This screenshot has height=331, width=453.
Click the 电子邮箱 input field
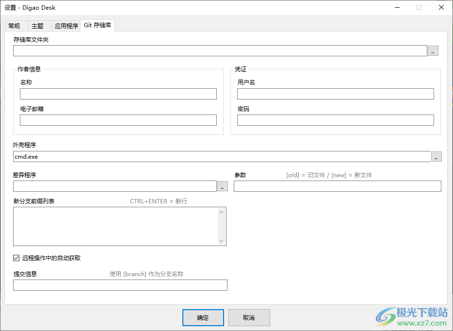point(118,120)
